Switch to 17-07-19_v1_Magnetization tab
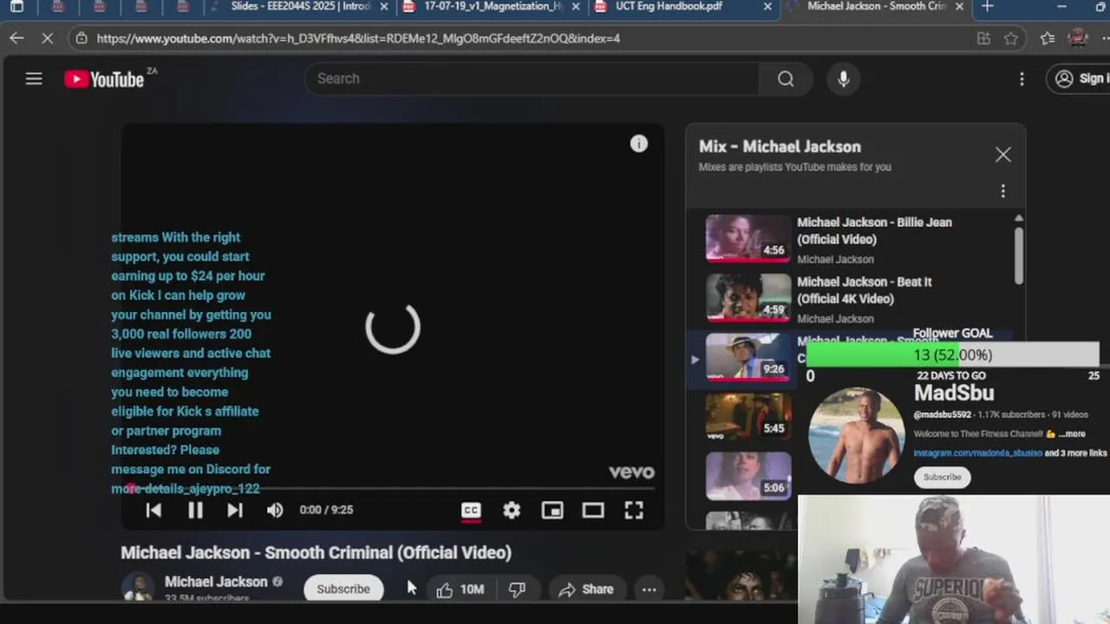Screen dimensions: 1110x624 point(492,7)
